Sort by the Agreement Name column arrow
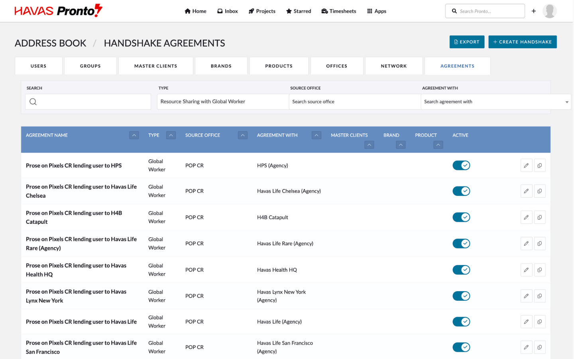 134,135
